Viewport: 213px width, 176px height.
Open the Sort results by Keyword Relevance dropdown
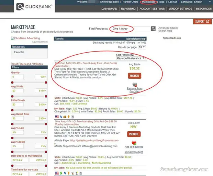click(x=131, y=58)
